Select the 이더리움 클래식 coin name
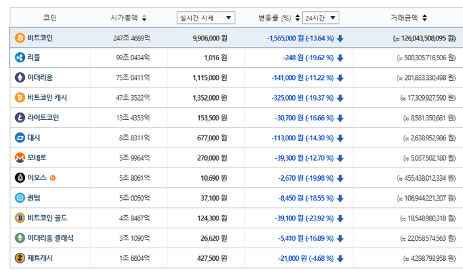 (x=50, y=238)
